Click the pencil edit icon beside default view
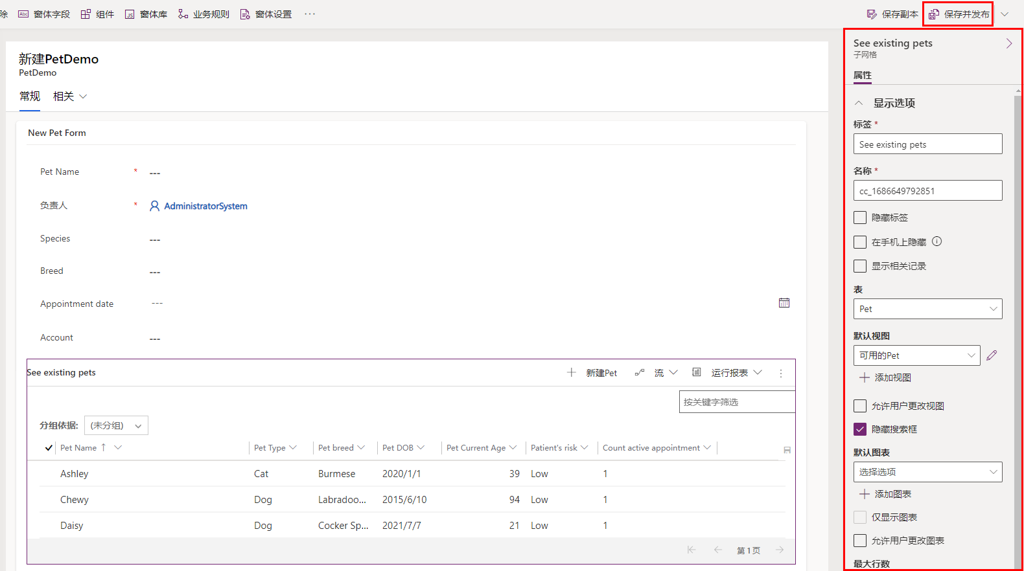The image size is (1024, 571). (992, 355)
